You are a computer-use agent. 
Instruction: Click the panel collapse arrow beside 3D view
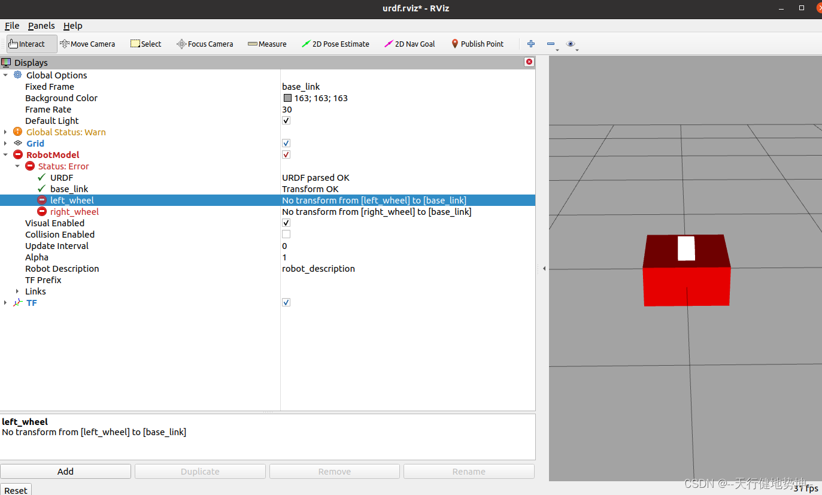click(544, 269)
